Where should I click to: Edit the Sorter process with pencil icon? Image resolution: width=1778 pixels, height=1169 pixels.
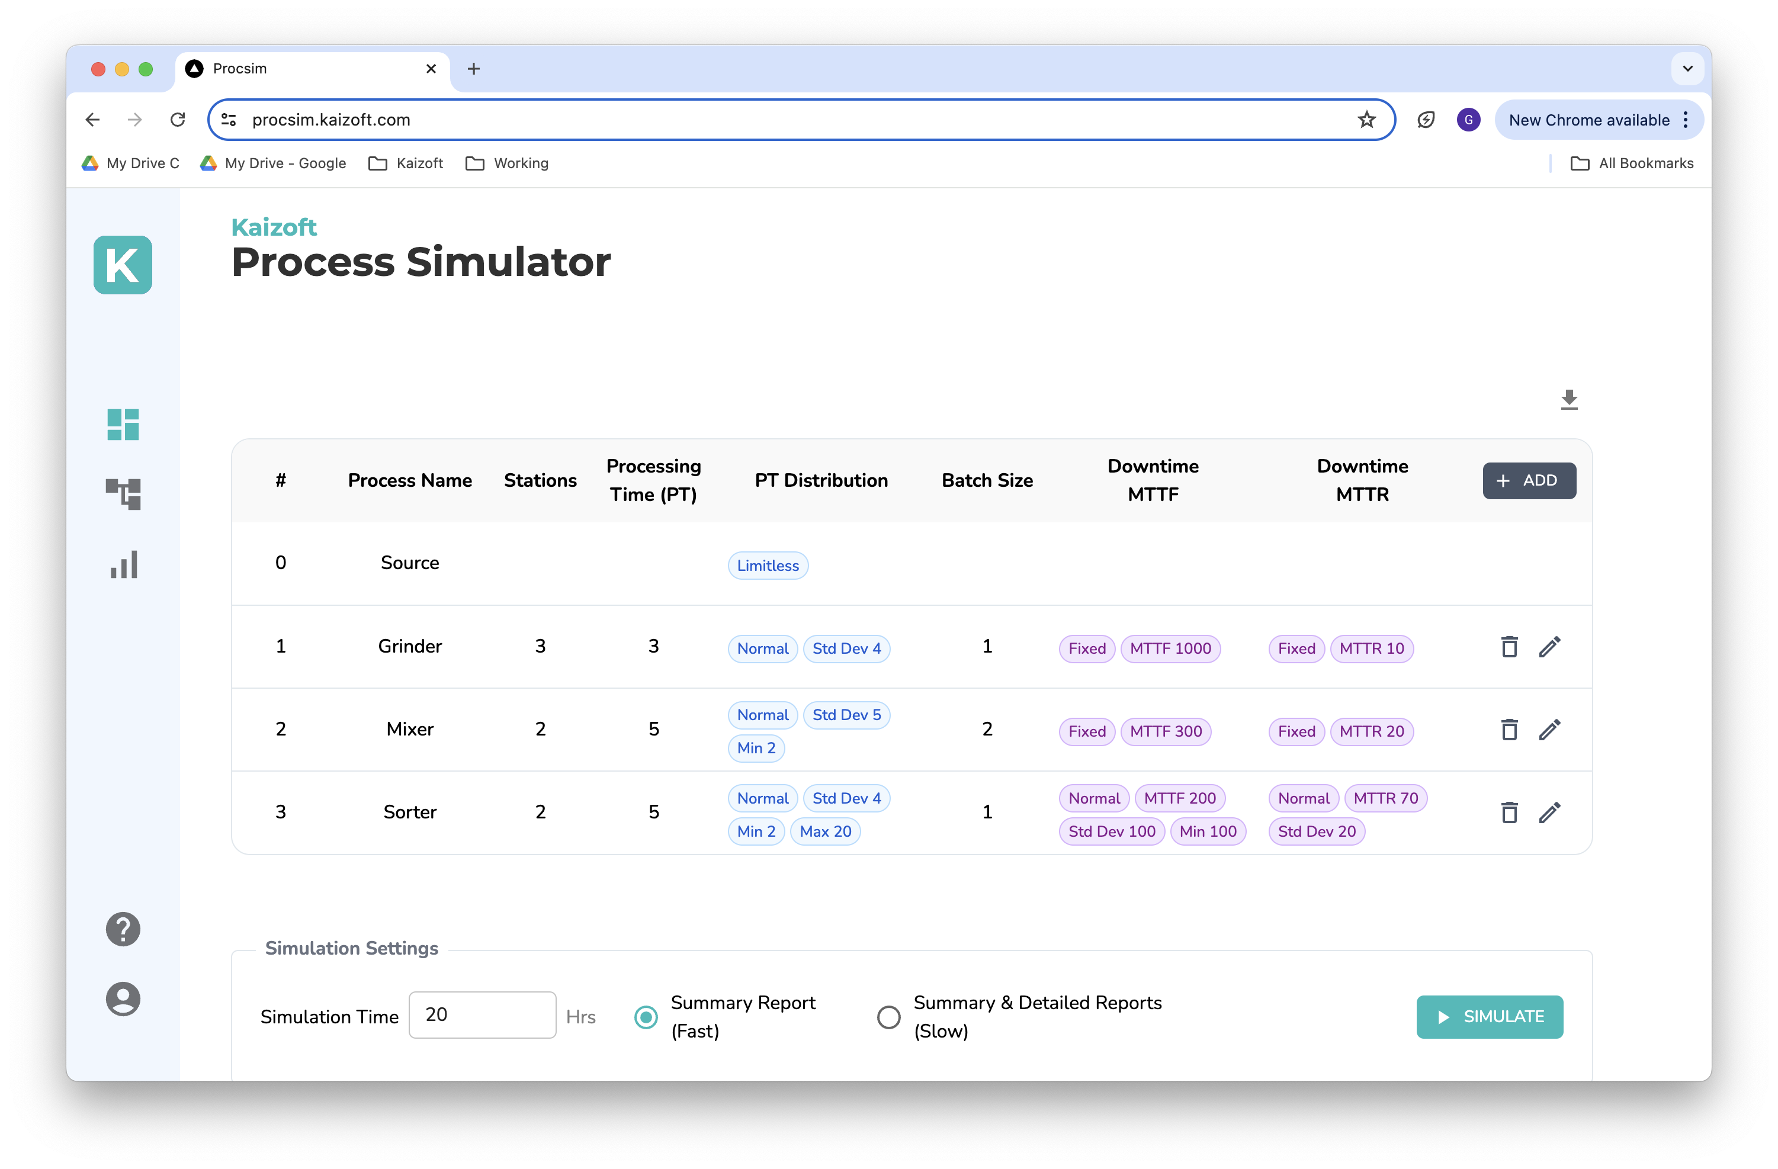tap(1549, 812)
